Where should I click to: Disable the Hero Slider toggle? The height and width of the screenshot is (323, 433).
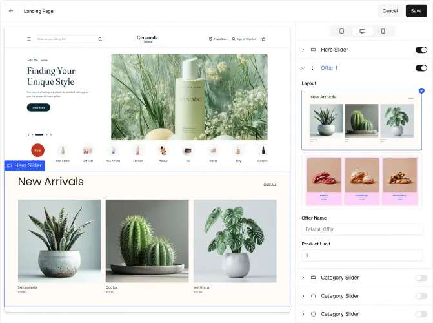(421, 50)
